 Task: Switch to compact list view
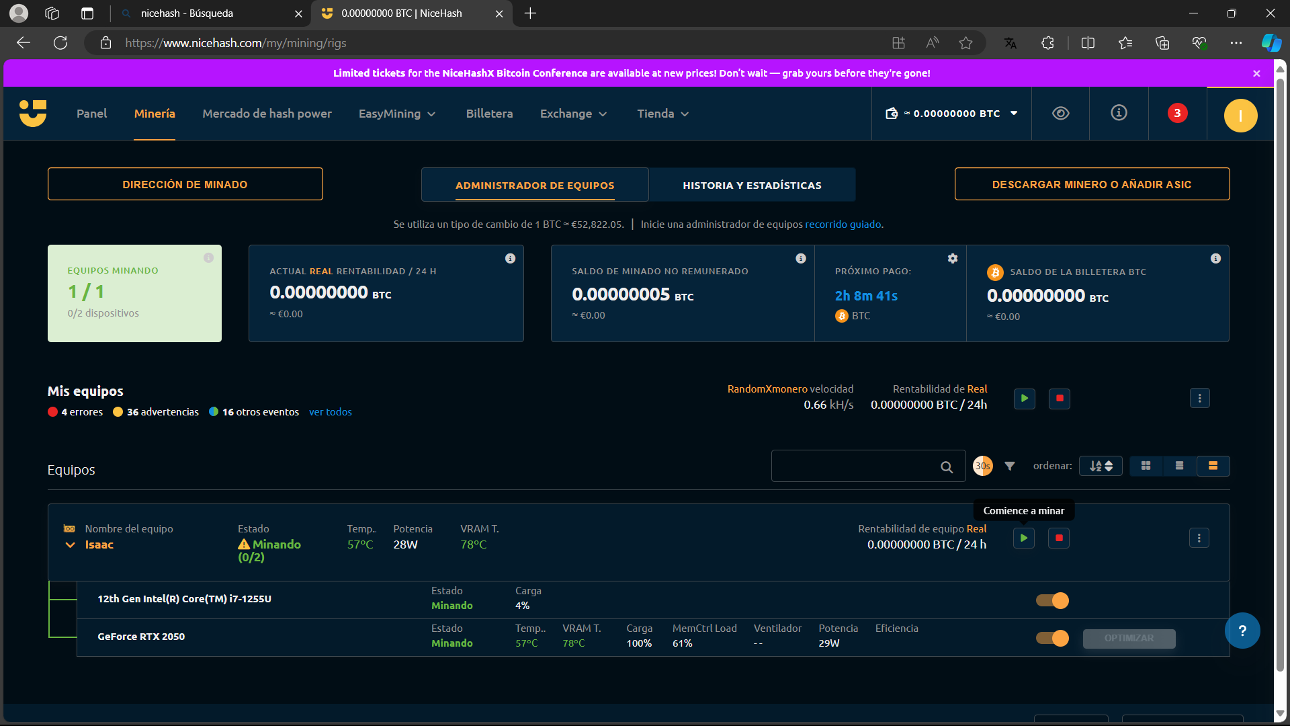[x=1179, y=466]
